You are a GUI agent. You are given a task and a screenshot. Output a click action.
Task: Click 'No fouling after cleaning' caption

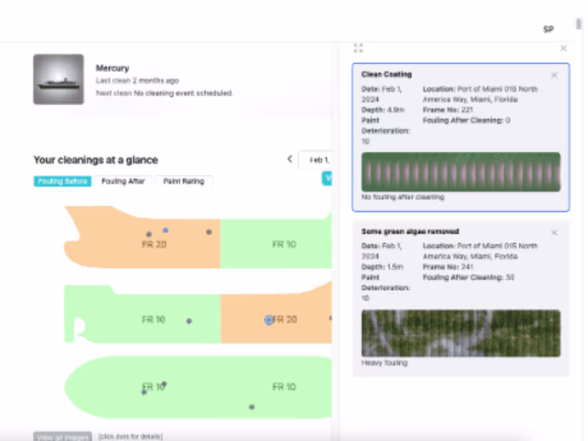(403, 197)
